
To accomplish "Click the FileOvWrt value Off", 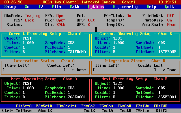I will pos(171,16).
